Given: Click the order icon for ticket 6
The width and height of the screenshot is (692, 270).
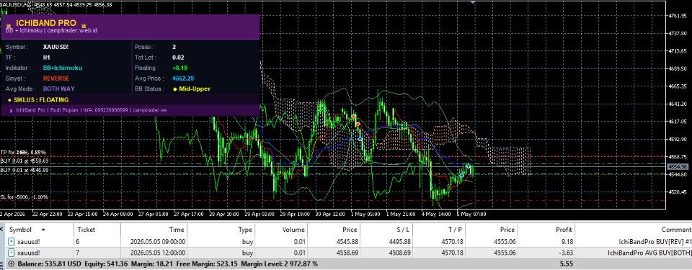Looking at the screenshot, I should click(x=12, y=241).
